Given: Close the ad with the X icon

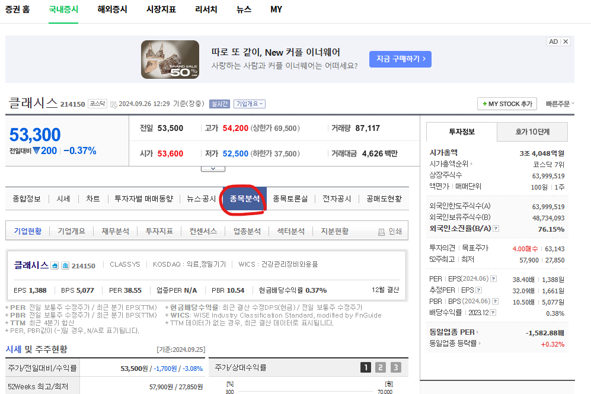Looking at the screenshot, I should point(566,41).
